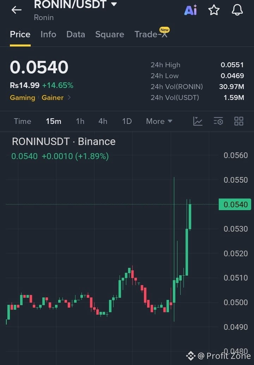Select the 1h interval

click(x=80, y=121)
